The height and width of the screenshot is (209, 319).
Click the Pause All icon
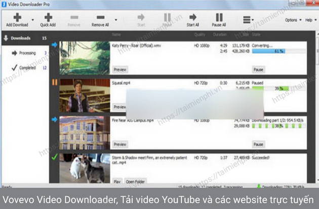click(219, 17)
